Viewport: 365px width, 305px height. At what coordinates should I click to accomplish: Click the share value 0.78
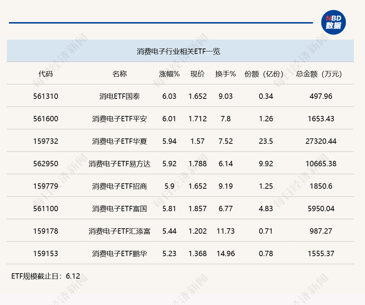pos(266,253)
